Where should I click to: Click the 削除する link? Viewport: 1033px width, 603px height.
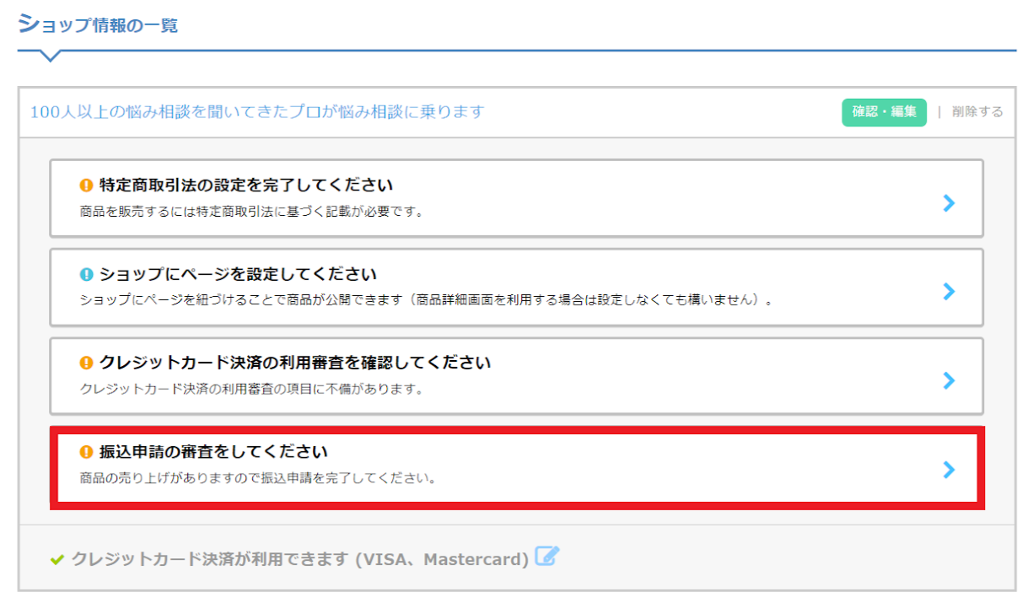[977, 112]
